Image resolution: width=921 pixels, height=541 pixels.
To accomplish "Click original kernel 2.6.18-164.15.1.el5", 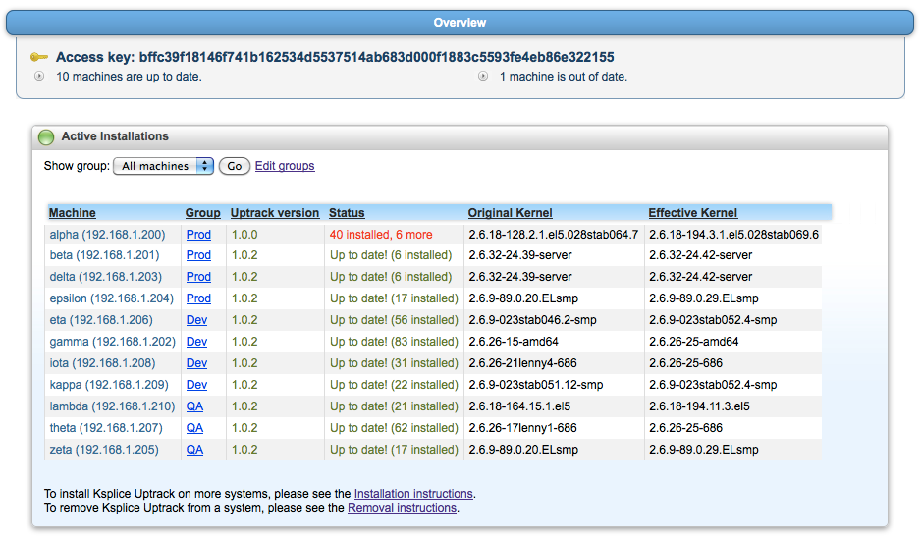I will (519, 406).
